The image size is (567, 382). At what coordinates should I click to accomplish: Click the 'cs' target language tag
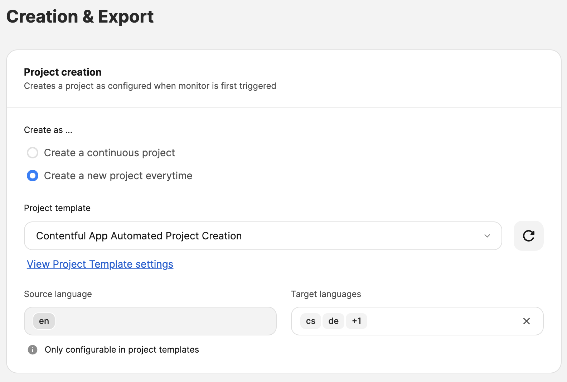[x=310, y=321]
